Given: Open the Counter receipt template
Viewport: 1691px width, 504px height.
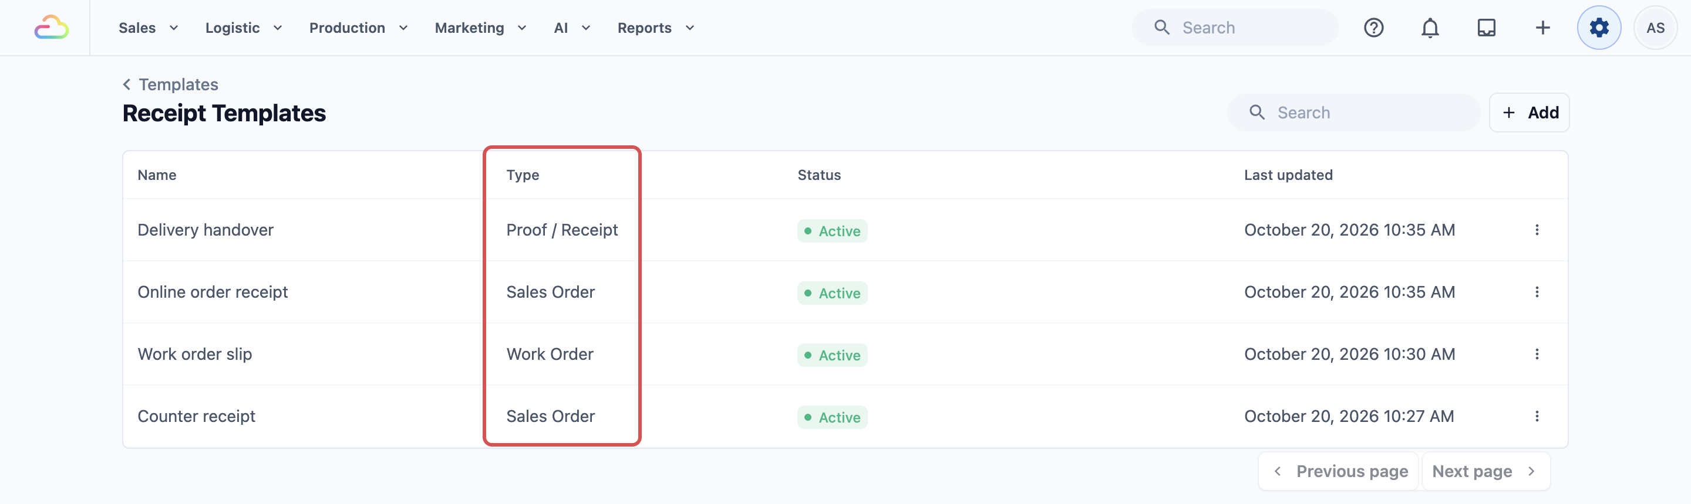Looking at the screenshot, I should (196, 417).
